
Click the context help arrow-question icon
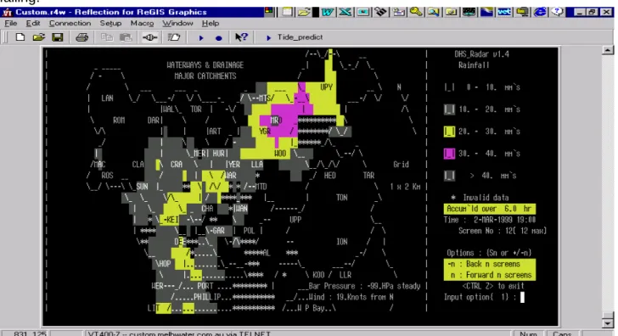pos(241,37)
